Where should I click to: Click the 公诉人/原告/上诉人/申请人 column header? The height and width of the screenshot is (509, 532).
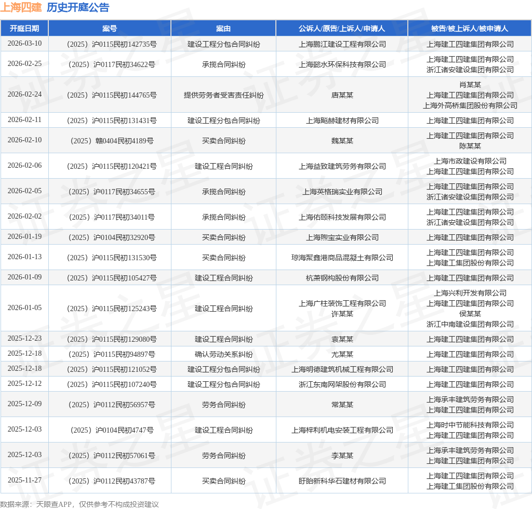342,29
